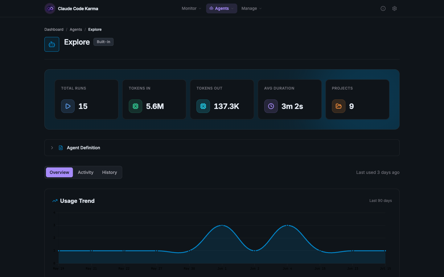The width and height of the screenshot is (444, 277).
Task: Open the Monitor dropdown menu
Action: [191, 9]
